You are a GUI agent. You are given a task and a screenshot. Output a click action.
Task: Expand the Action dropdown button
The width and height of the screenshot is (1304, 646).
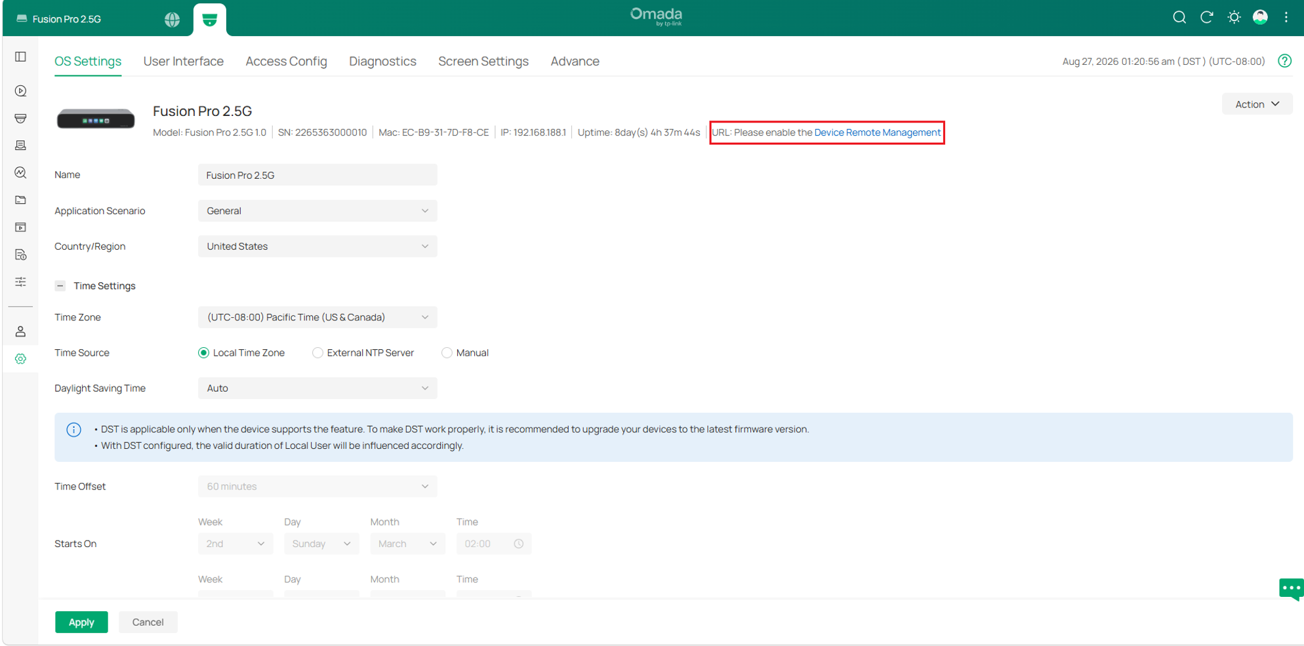[1257, 104]
